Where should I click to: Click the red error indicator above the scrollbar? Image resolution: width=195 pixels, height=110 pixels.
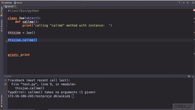(194, 10)
